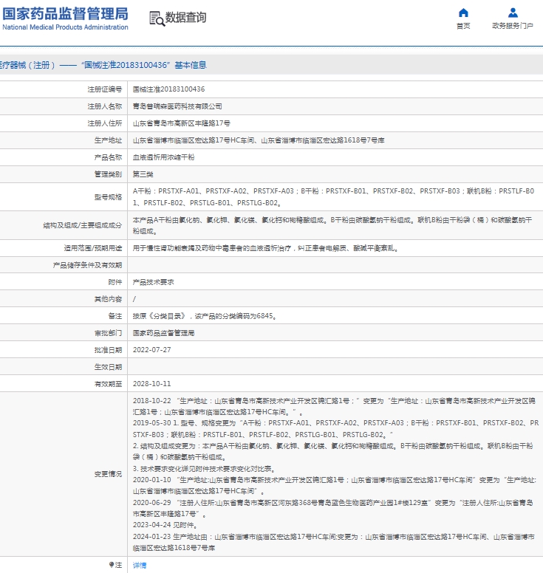Select the registration number value 国械注准20183100436

(168, 89)
